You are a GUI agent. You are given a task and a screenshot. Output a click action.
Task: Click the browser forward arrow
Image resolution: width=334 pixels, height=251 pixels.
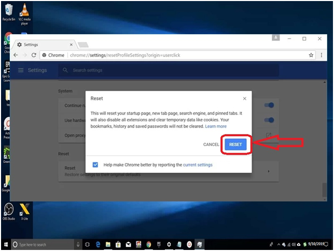(x=25, y=55)
